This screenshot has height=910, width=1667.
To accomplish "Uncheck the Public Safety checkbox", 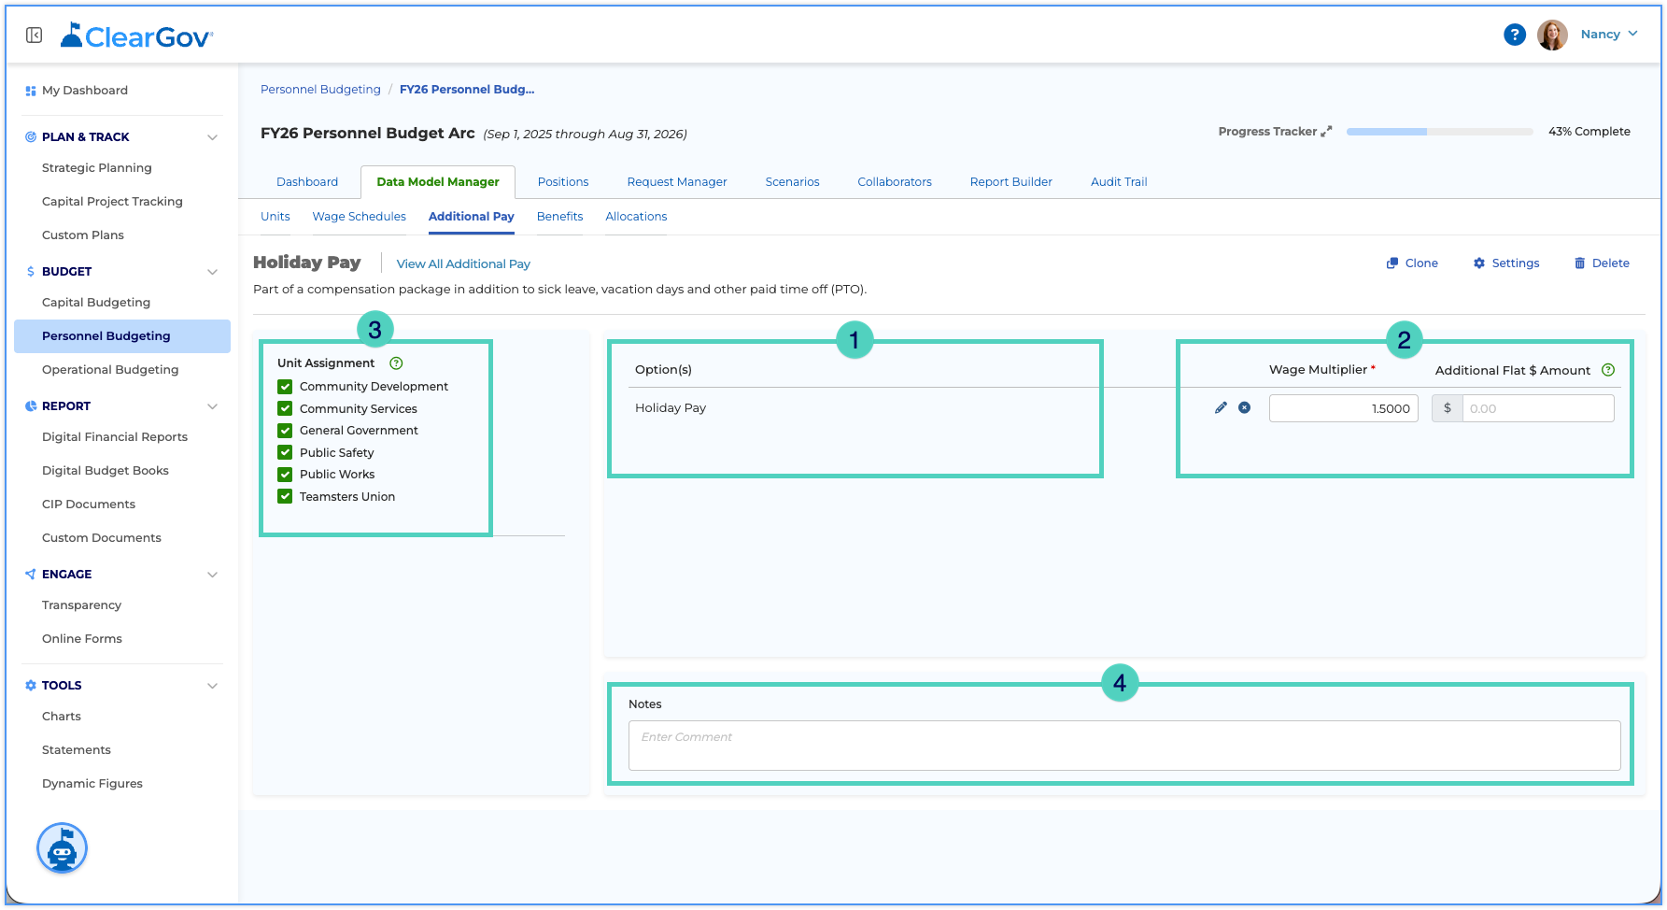I will [x=285, y=452].
